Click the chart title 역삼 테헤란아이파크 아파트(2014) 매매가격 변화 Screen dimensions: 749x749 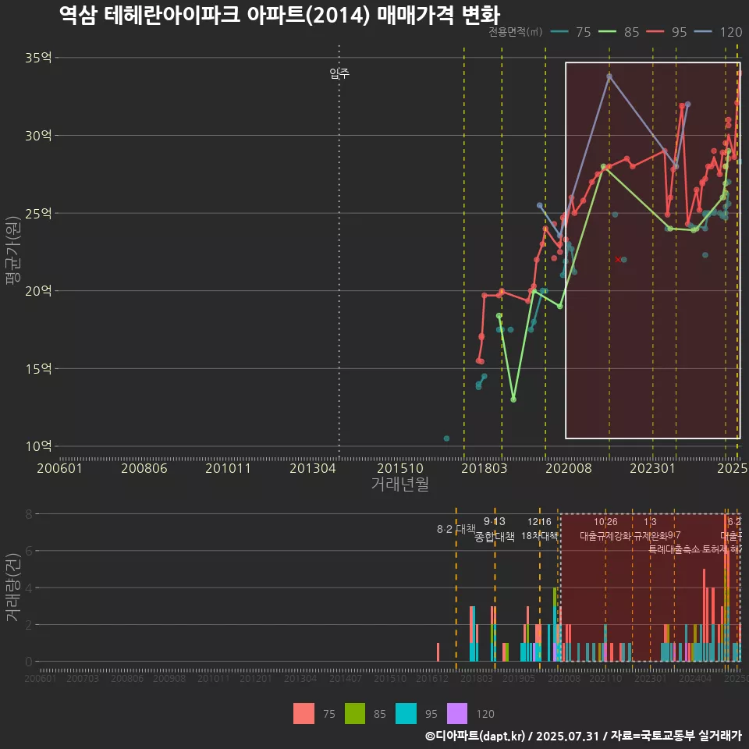279,15
